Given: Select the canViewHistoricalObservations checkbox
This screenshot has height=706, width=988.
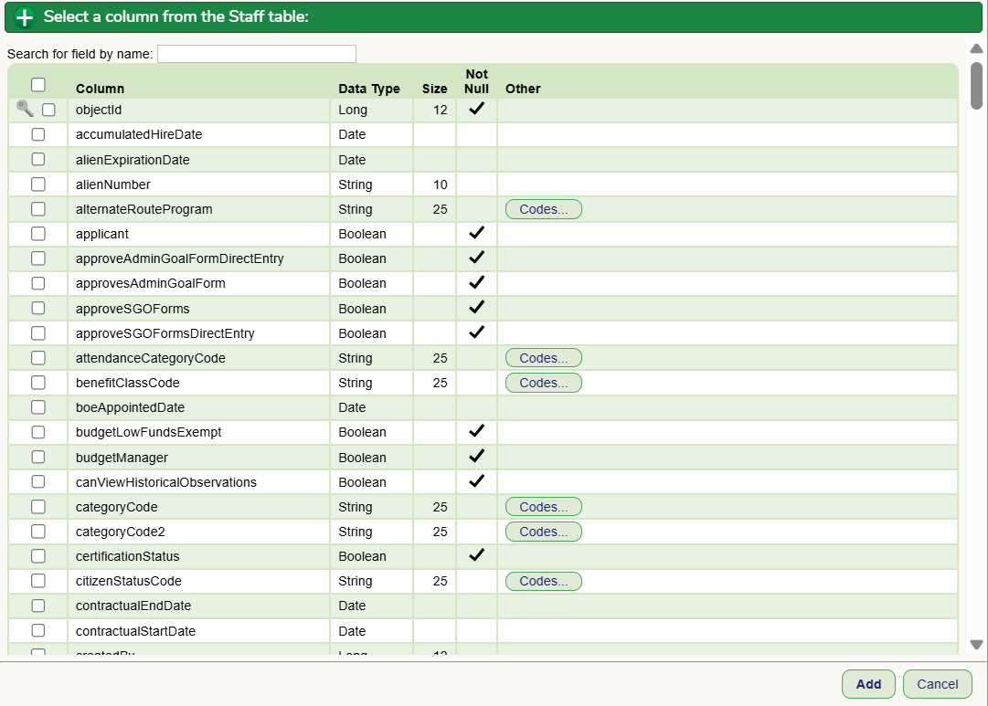Looking at the screenshot, I should [x=38, y=482].
